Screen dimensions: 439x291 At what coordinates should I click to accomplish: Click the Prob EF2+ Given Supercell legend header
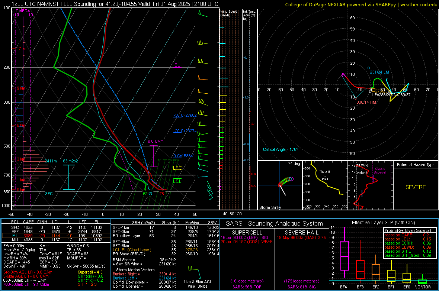[408, 230]
